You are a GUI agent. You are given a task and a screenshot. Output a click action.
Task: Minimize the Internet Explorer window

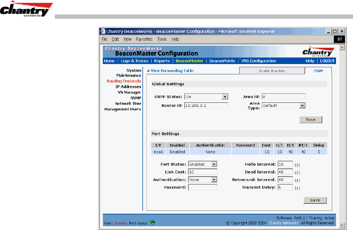329,31
